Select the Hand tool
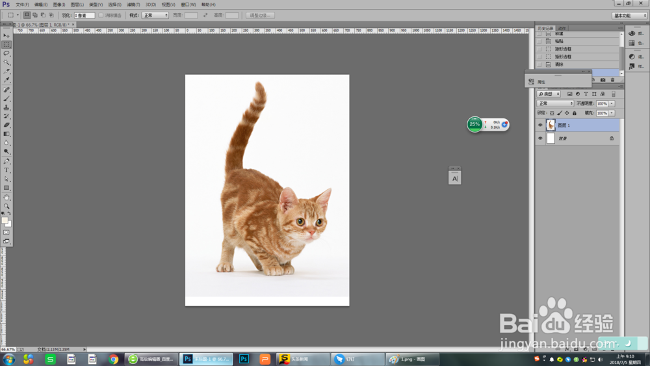Viewport: 650px width, 366px height. click(x=6, y=198)
